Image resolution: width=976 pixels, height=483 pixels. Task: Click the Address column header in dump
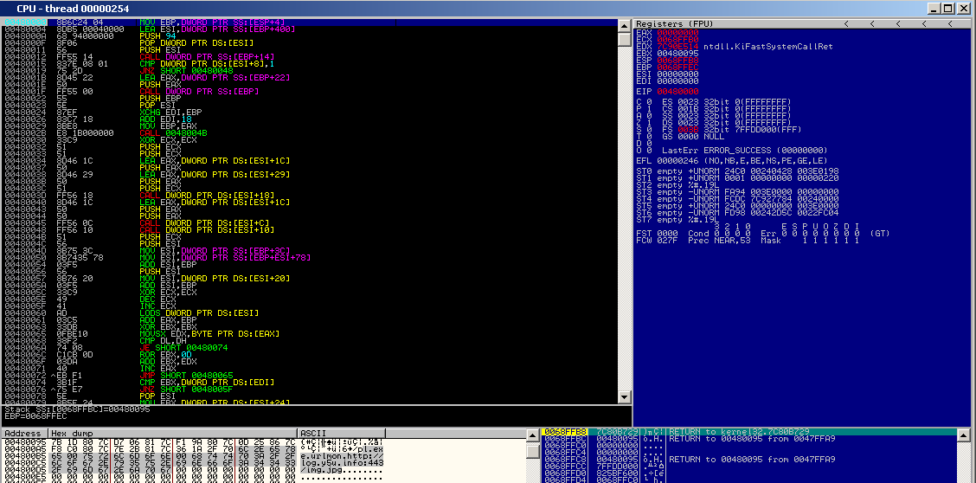pyautogui.click(x=23, y=433)
